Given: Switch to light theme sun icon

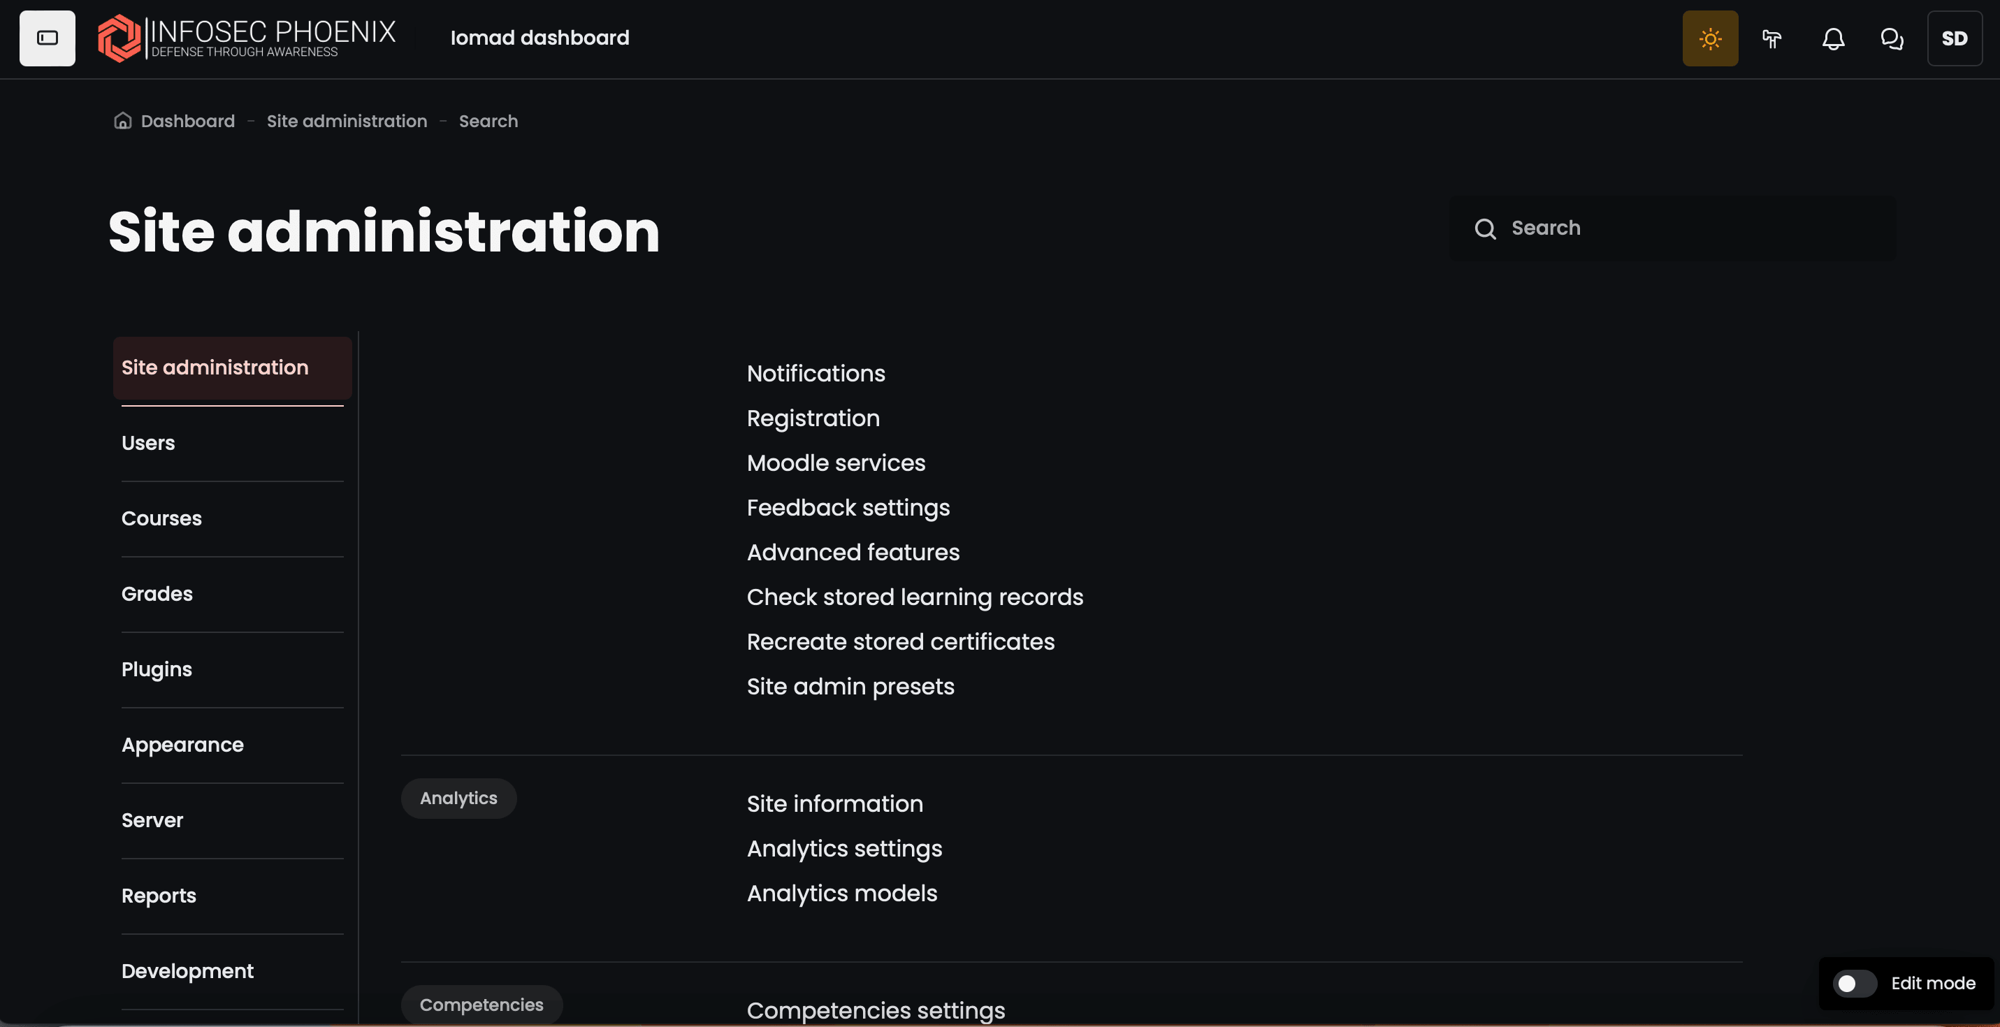Looking at the screenshot, I should click(x=1709, y=38).
